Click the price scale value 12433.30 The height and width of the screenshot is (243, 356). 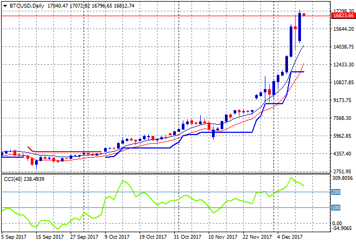click(x=344, y=65)
